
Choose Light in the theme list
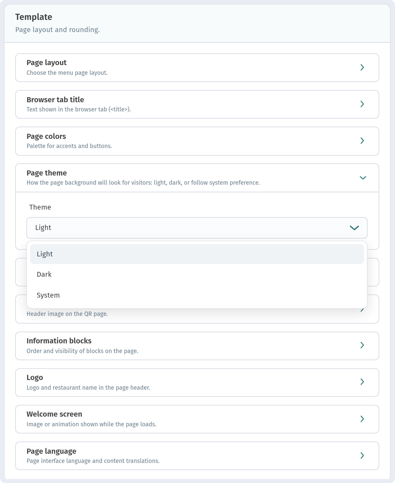point(197,254)
